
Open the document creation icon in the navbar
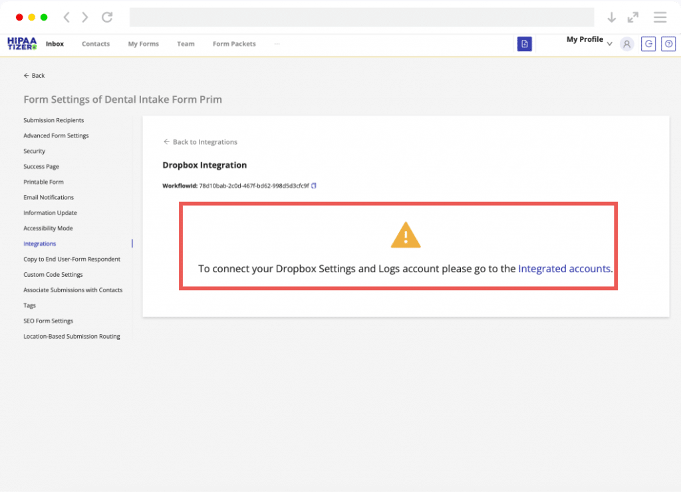point(525,44)
